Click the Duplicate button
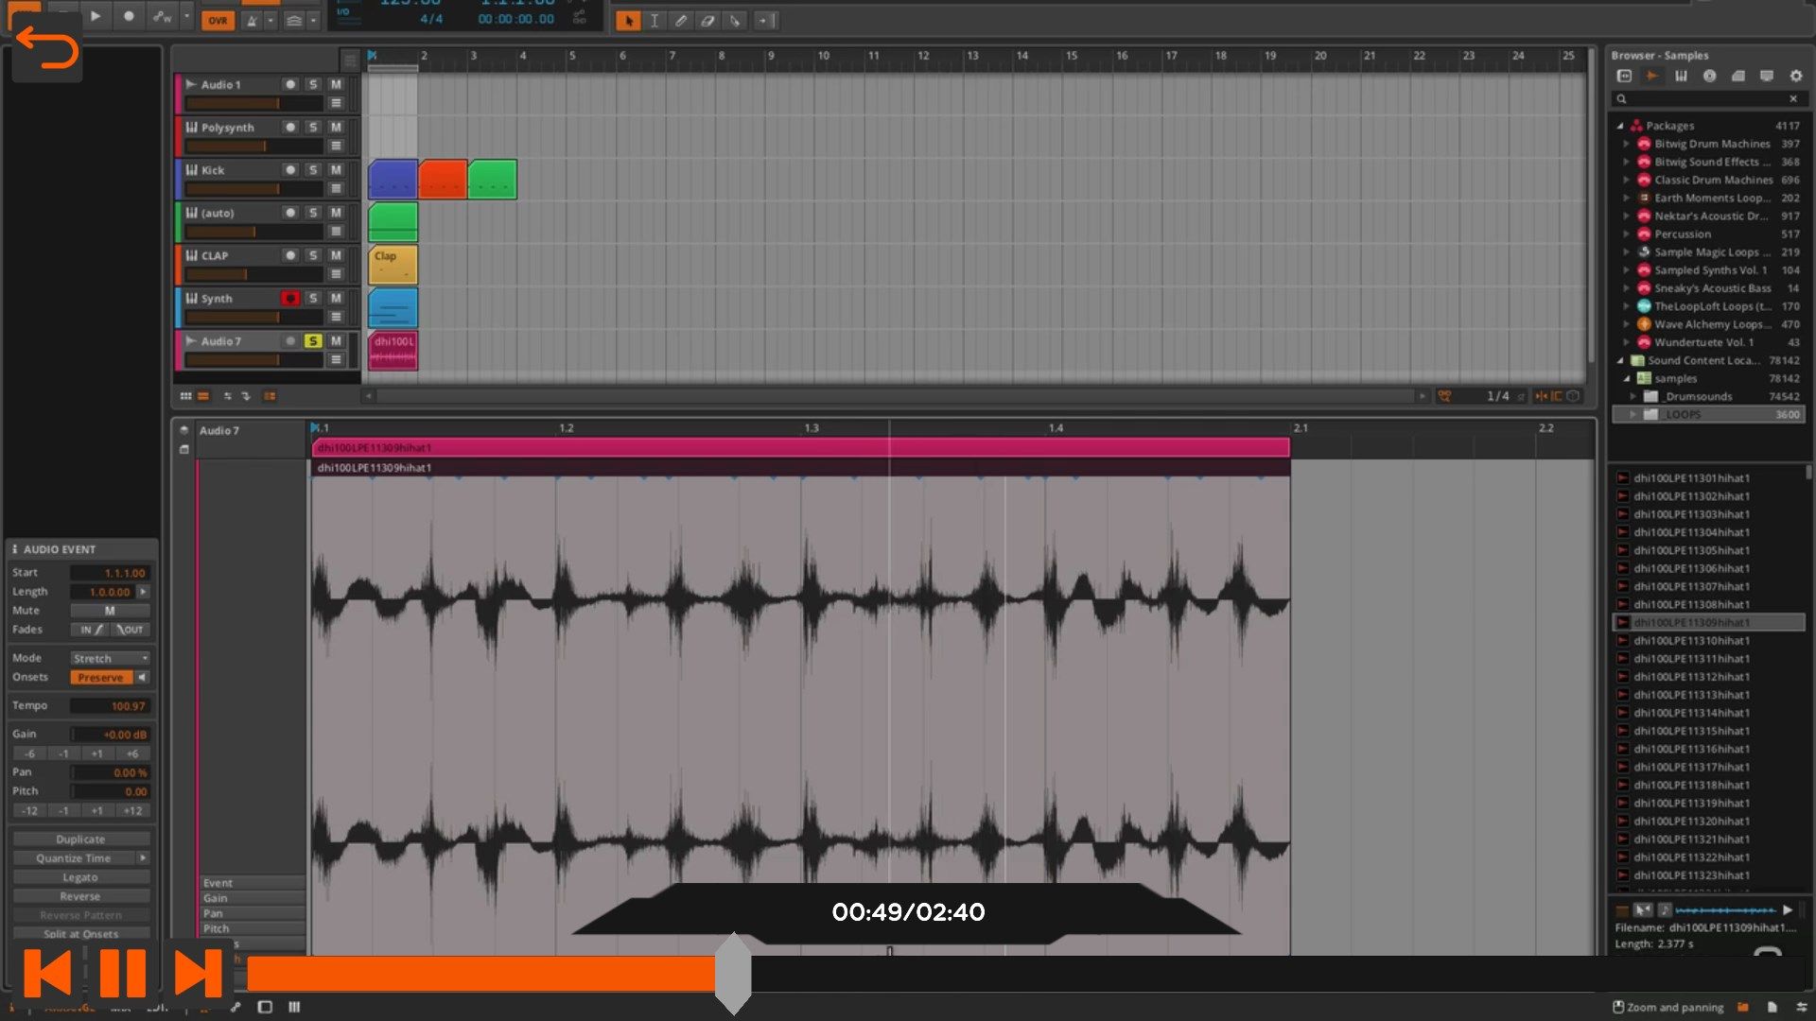1816x1021 pixels. click(x=80, y=839)
